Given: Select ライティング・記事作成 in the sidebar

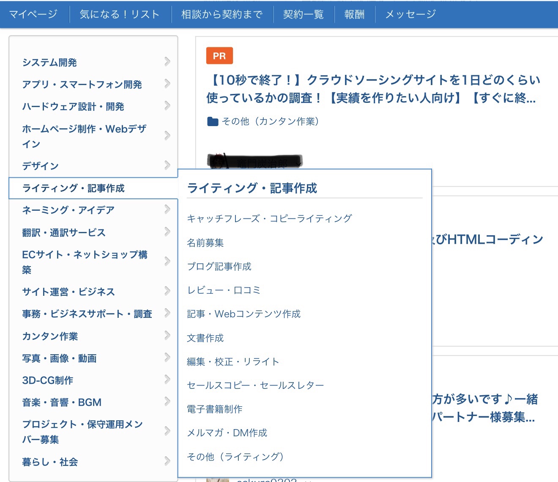Looking at the screenshot, I should 74,188.
